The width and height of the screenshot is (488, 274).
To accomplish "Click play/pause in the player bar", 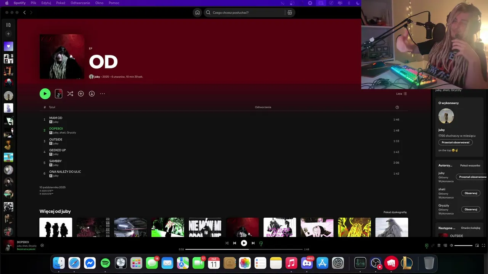I will click(x=244, y=243).
